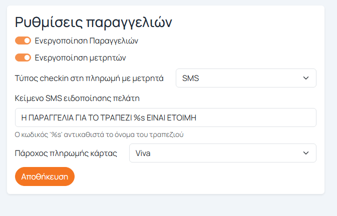Click the word ΠΑΡΑΓΓΕΛΙΑ in the SMS text field
This screenshot has height=216, width=337.
[51, 117]
